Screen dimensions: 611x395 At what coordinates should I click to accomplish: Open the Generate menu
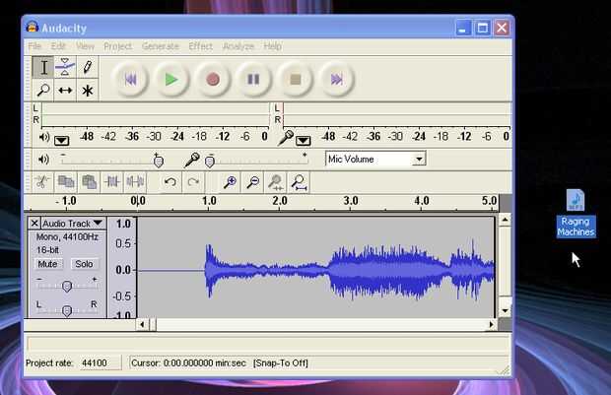point(161,46)
